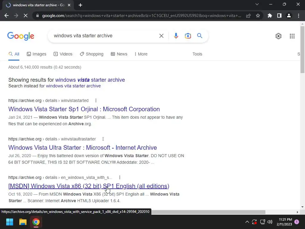Viewport: 305px width, 229px height.
Task: Click the browser back arrow
Action: coord(7,16)
